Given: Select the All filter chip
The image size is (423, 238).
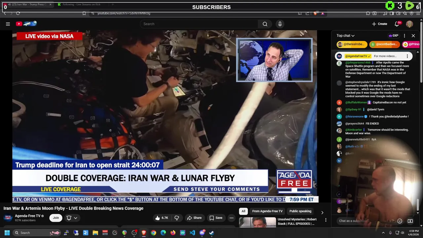Looking at the screenshot, I should (244, 211).
